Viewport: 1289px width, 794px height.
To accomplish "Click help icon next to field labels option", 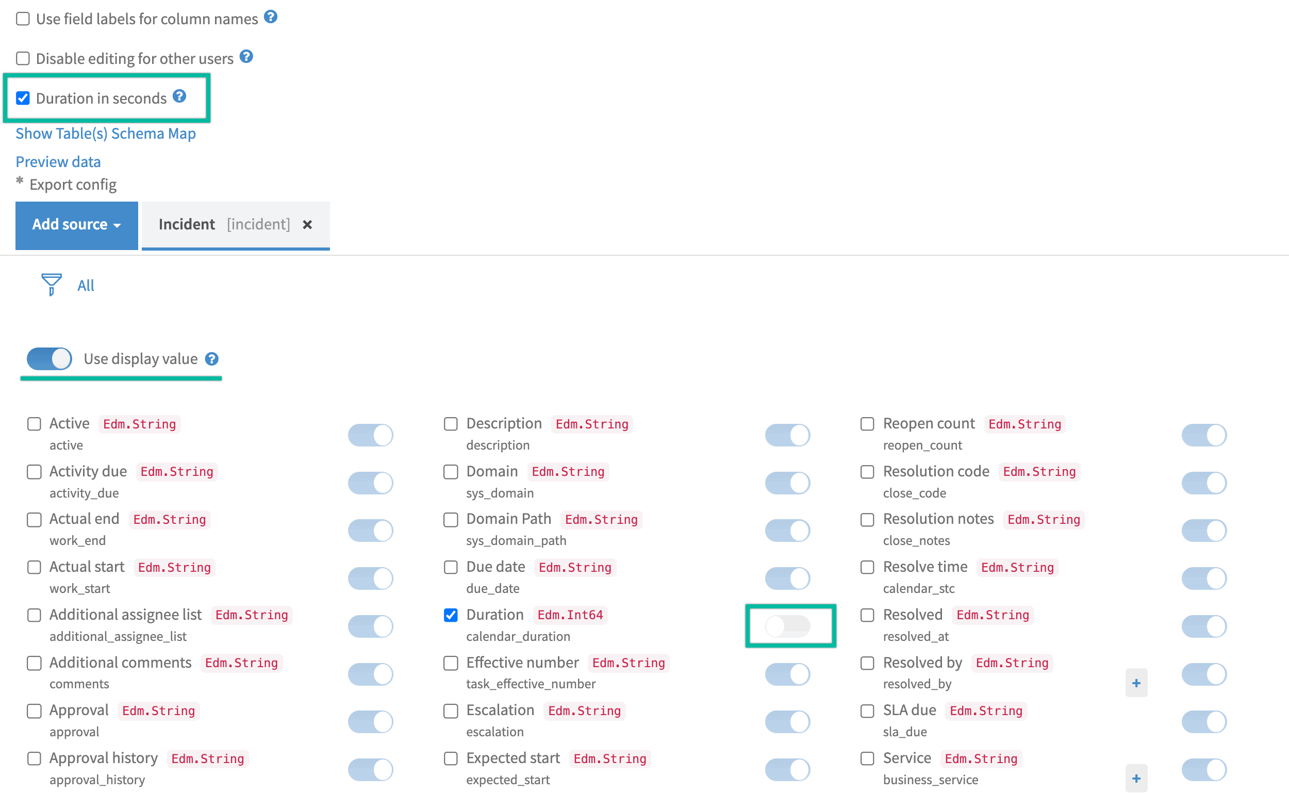I will click(x=270, y=17).
